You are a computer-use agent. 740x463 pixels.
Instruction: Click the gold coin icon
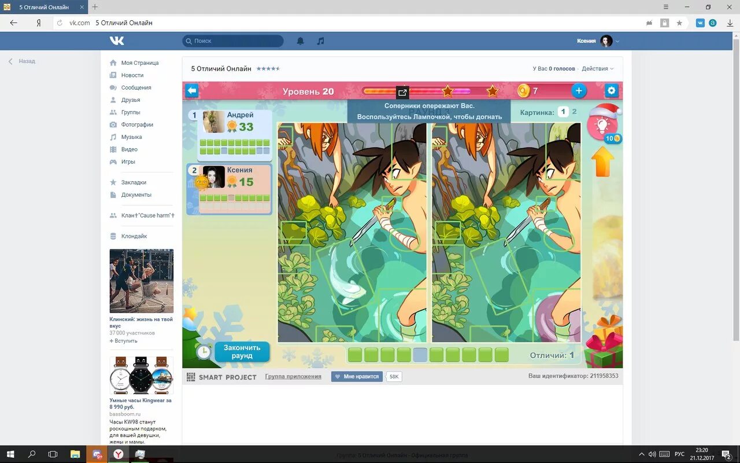pos(523,91)
